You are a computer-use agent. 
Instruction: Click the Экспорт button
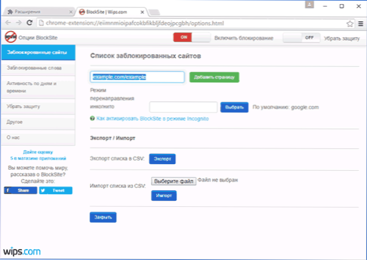click(x=162, y=159)
